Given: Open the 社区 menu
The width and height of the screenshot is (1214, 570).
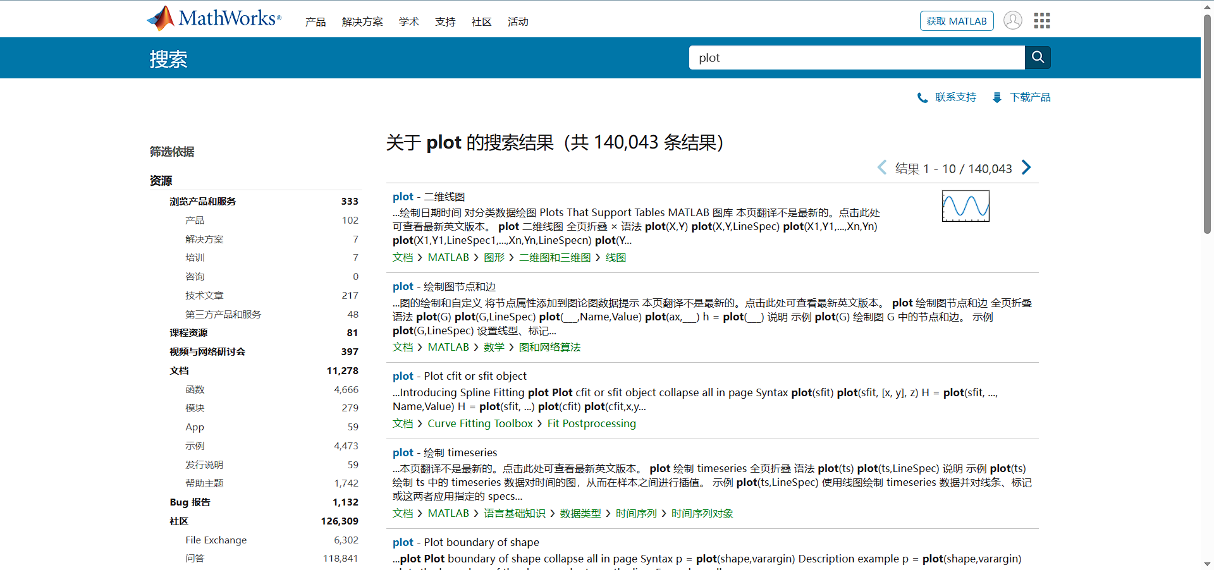Looking at the screenshot, I should [x=481, y=22].
